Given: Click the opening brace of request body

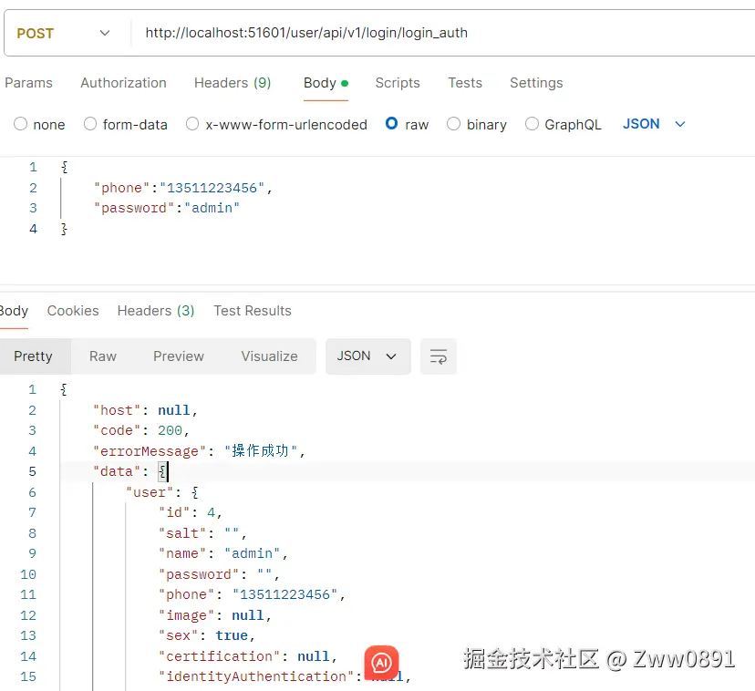Looking at the screenshot, I should (x=65, y=167).
